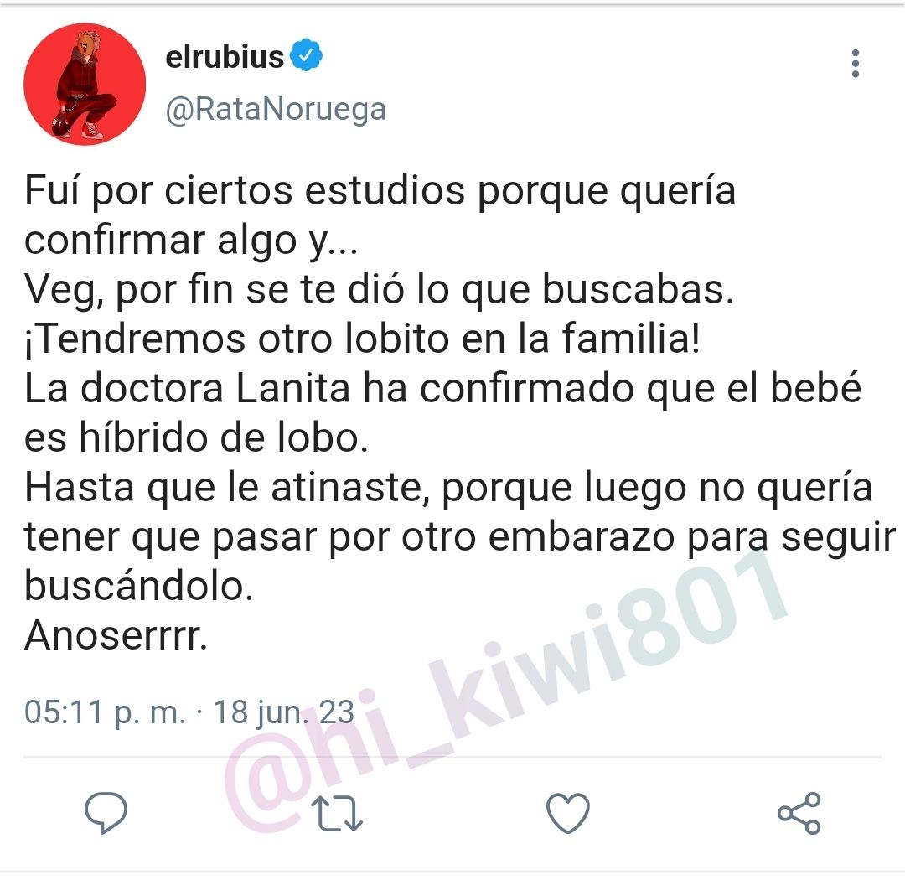Image resolution: width=905 pixels, height=880 pixels.
Task: Click the word 'buscándolo.' in the tweet
Action: coord(139,586)
